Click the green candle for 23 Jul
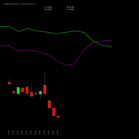The image size is (139, 139). [x=40, y=93]
